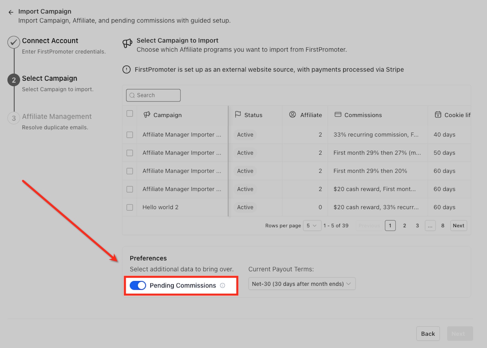This screenshot has height=348, width=487.
Task: Click the card icon in the Commissions column header
Action: (x=338, y=115)
